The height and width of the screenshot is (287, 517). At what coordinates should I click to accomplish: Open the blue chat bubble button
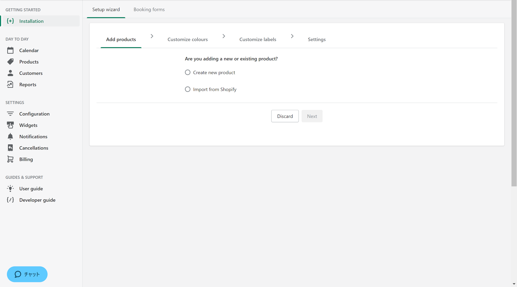coord(27,274)
